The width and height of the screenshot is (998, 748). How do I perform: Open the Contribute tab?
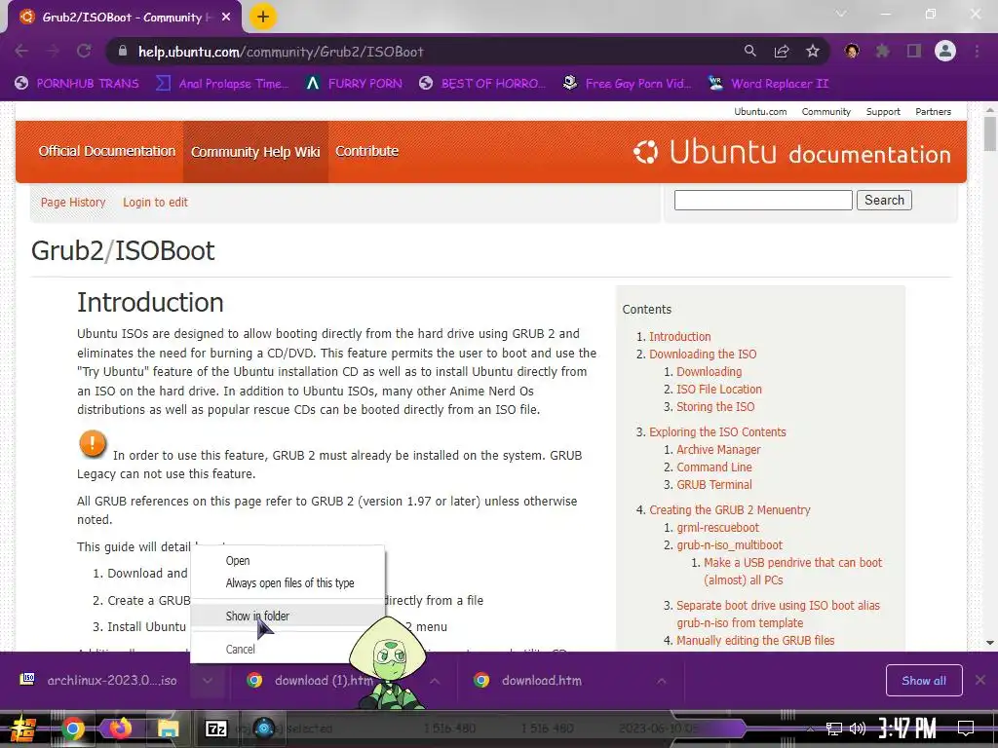[366, 151]
